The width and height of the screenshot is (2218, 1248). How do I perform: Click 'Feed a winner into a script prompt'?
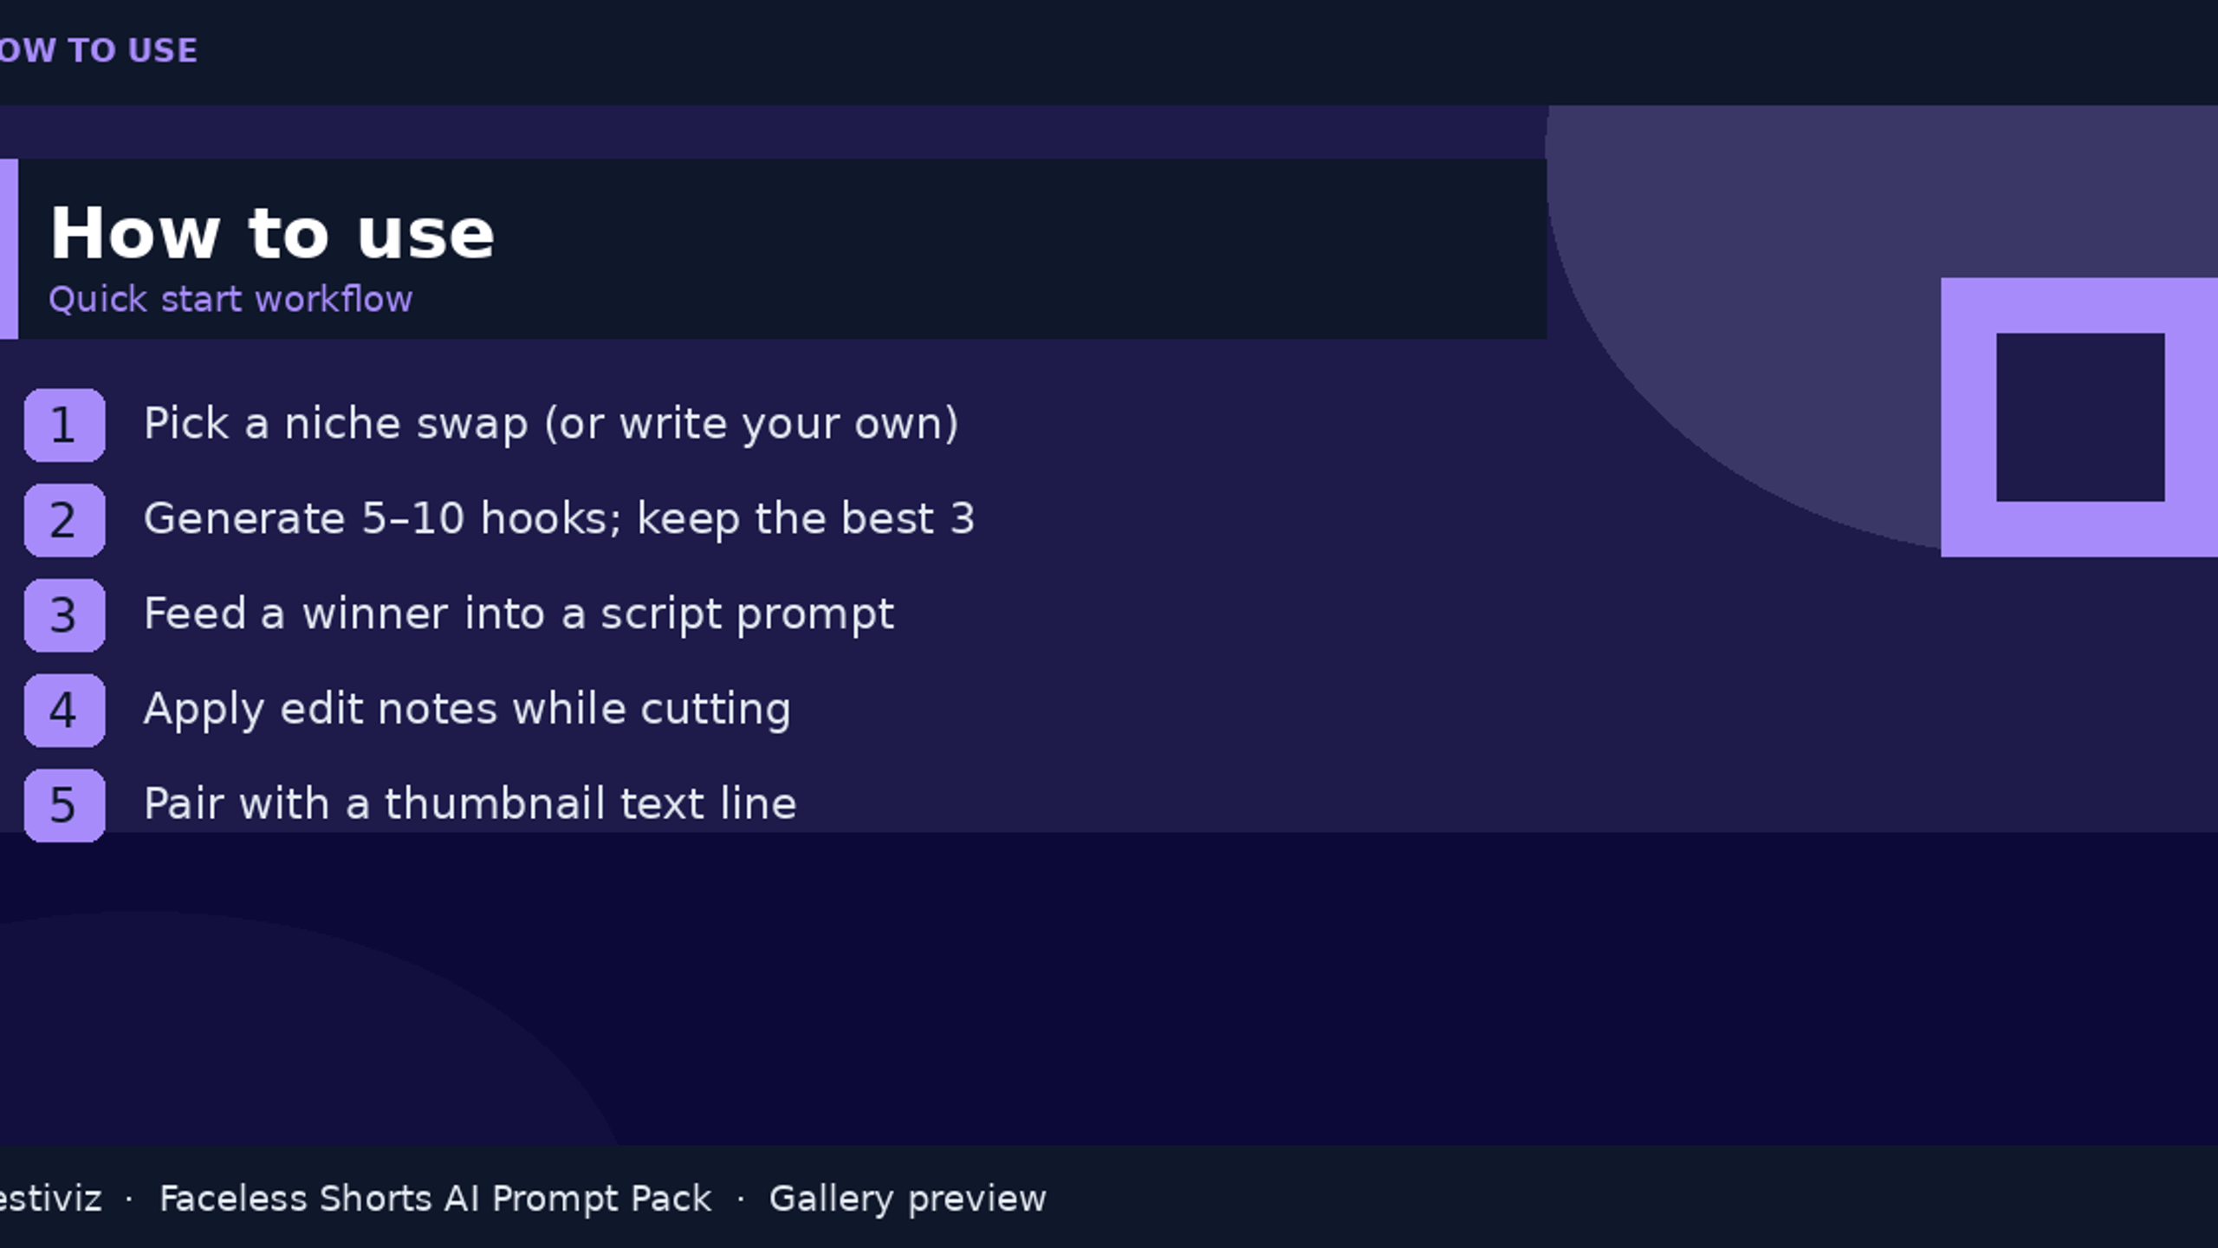[518, 614]
